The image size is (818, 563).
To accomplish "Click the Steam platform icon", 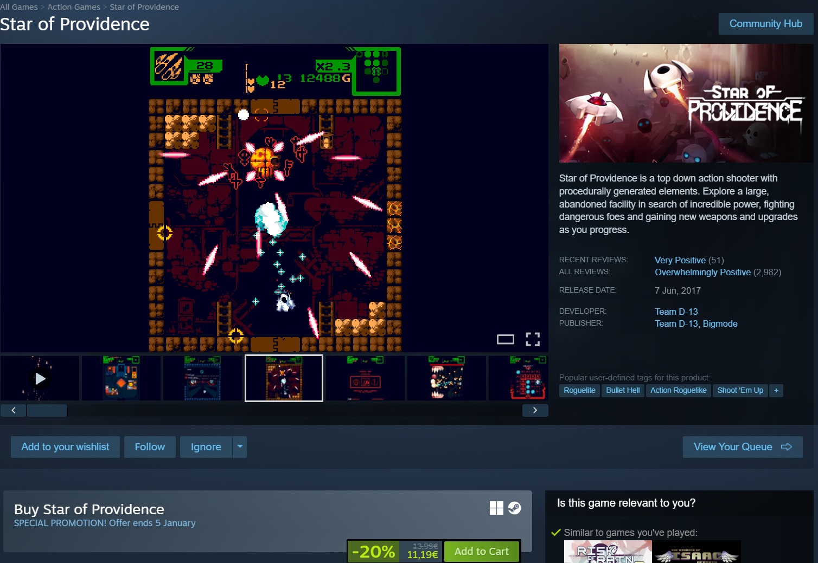I will point(514,508).
